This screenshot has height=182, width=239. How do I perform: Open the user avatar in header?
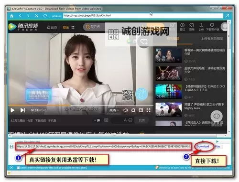pos(224,27)
